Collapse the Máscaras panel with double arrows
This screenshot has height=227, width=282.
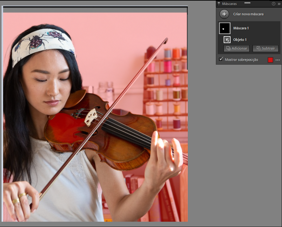(279, 4)
